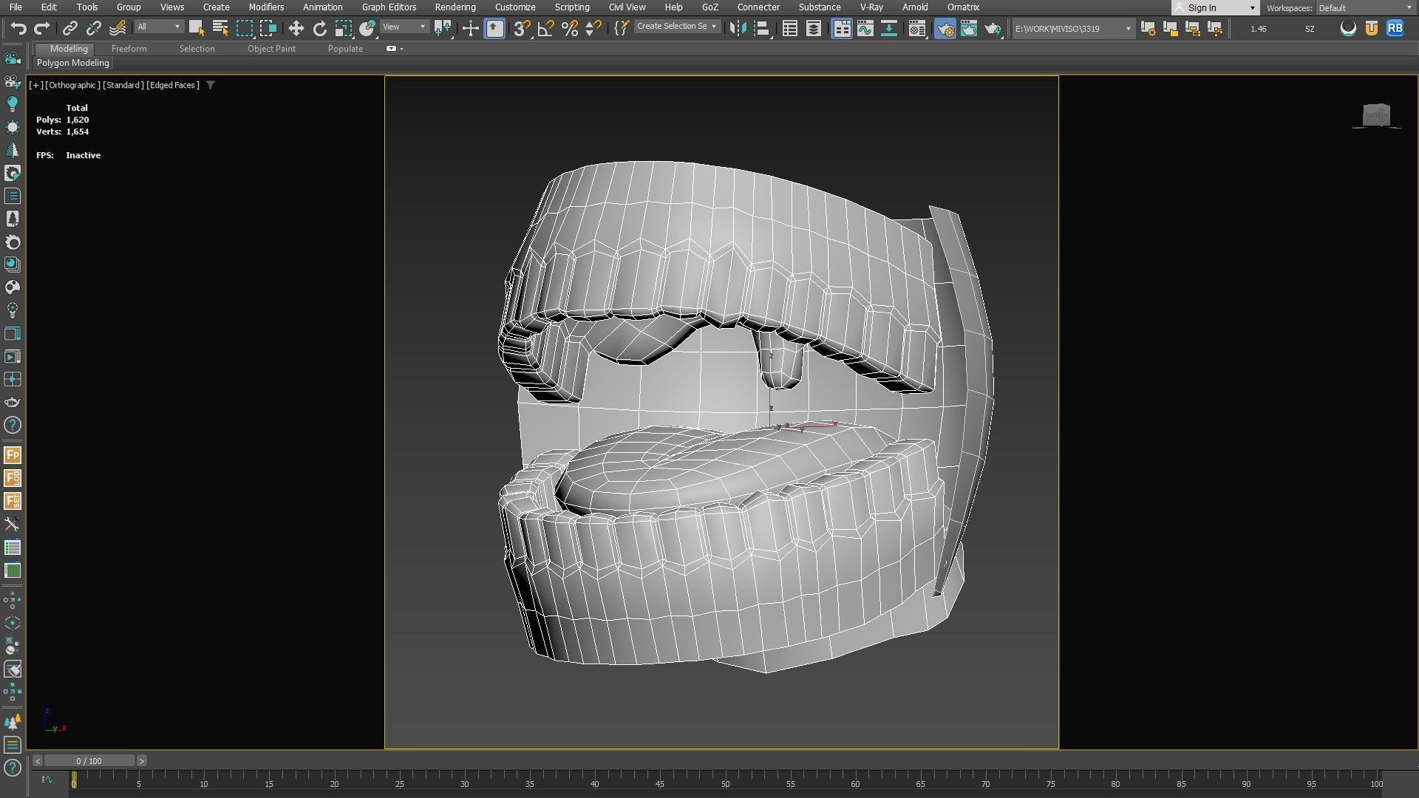Viewport: 1419px width, 798px height.
Task: Click the Mirror tool
Action: [738, 29]
